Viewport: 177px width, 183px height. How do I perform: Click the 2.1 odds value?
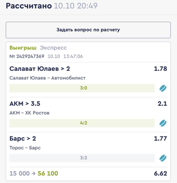click(162, 104)
